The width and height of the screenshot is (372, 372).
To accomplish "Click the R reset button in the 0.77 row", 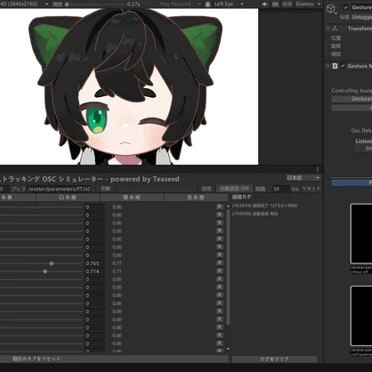I will [x=220, y=263].
